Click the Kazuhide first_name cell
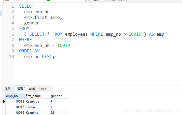This screenshot has height=115, width=182. click(x=38, y=102)
